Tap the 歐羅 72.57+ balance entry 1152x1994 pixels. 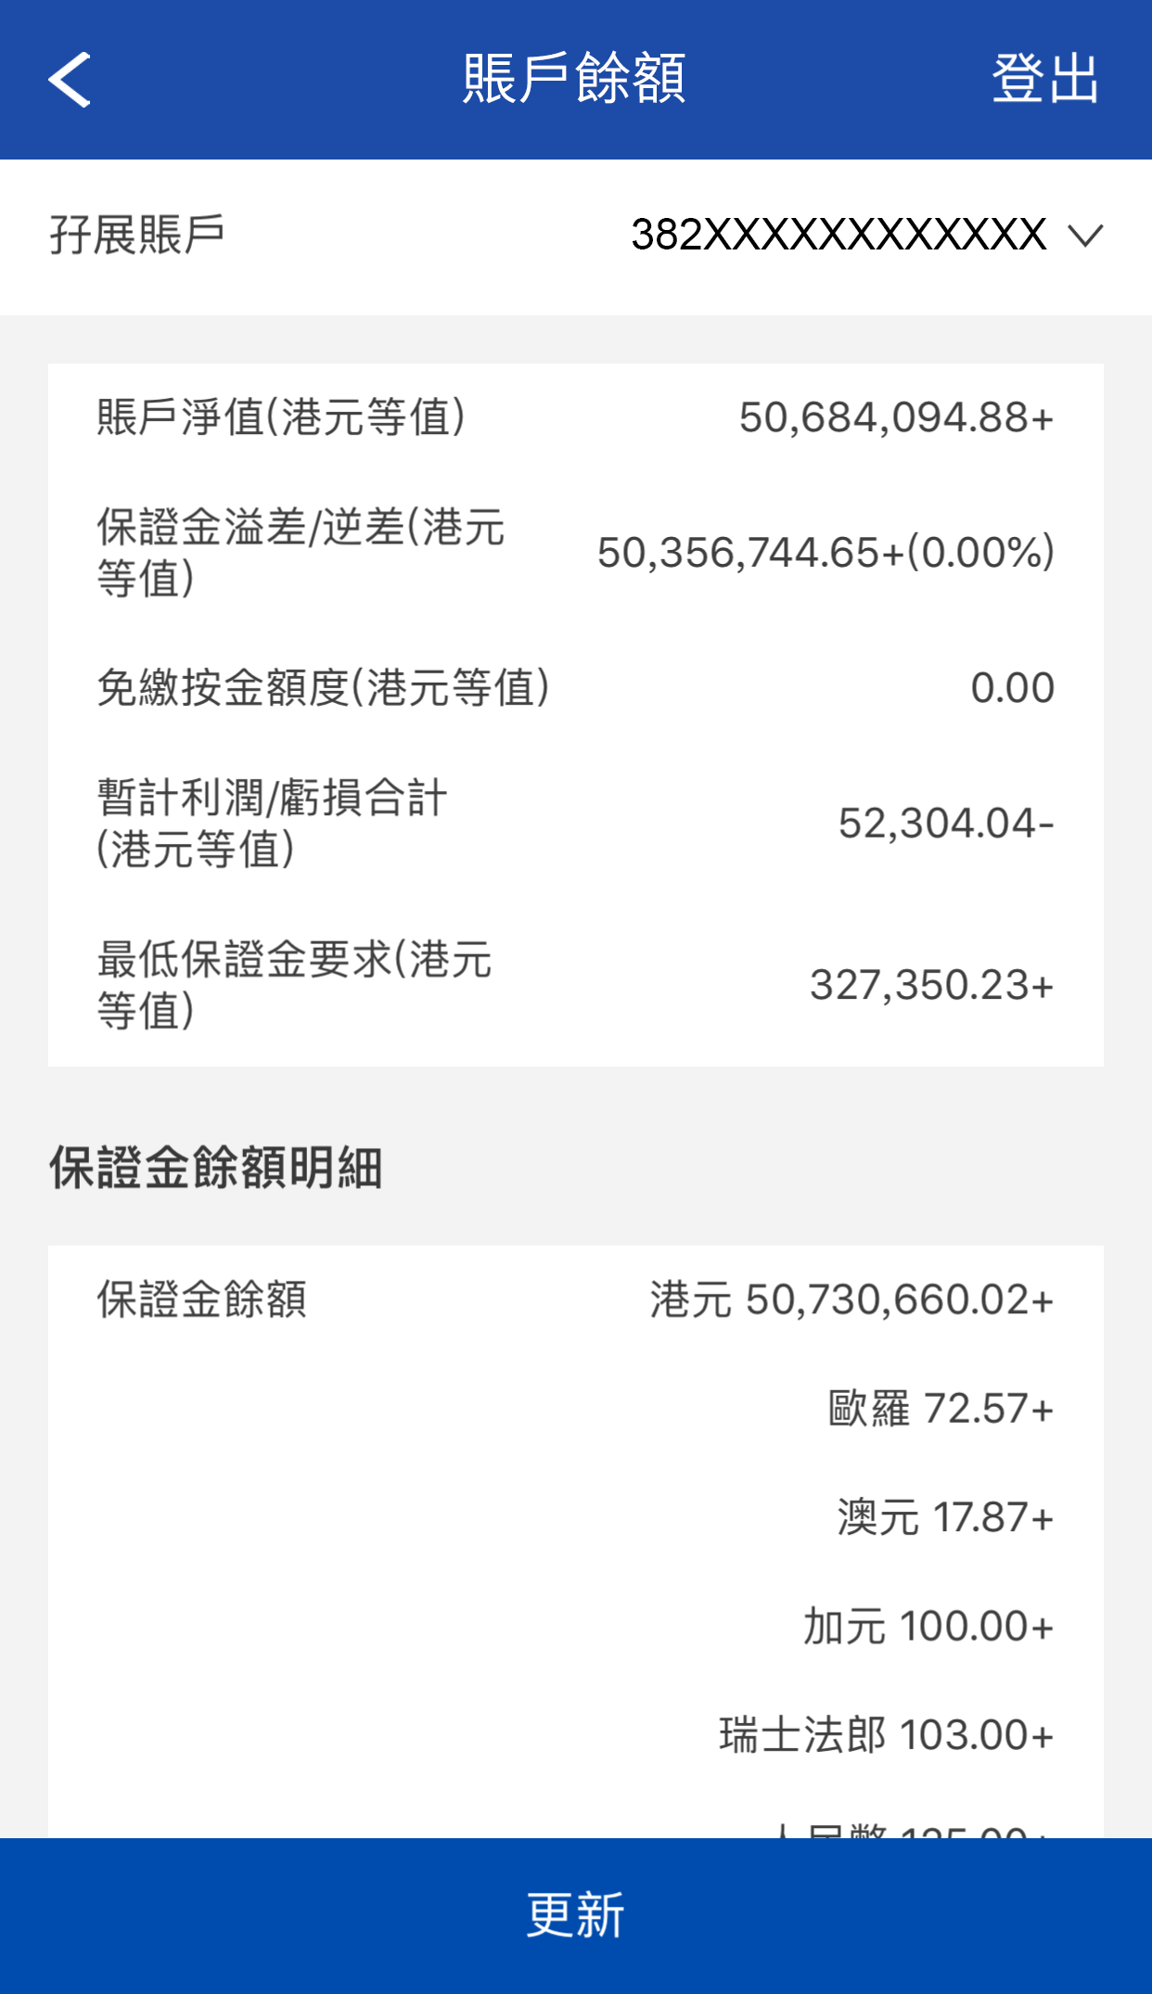pyautogui.click(x=941, y=1409)
